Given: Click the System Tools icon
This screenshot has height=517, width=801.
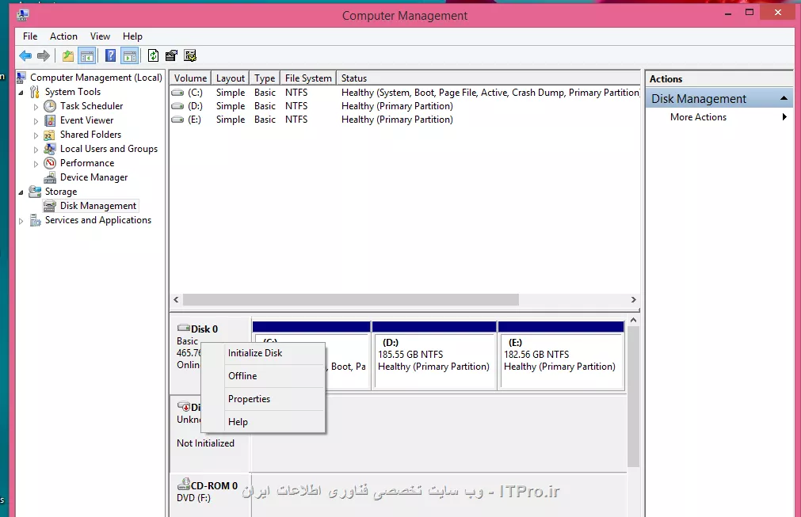Looking at the screenshot, I should (35, 92).
